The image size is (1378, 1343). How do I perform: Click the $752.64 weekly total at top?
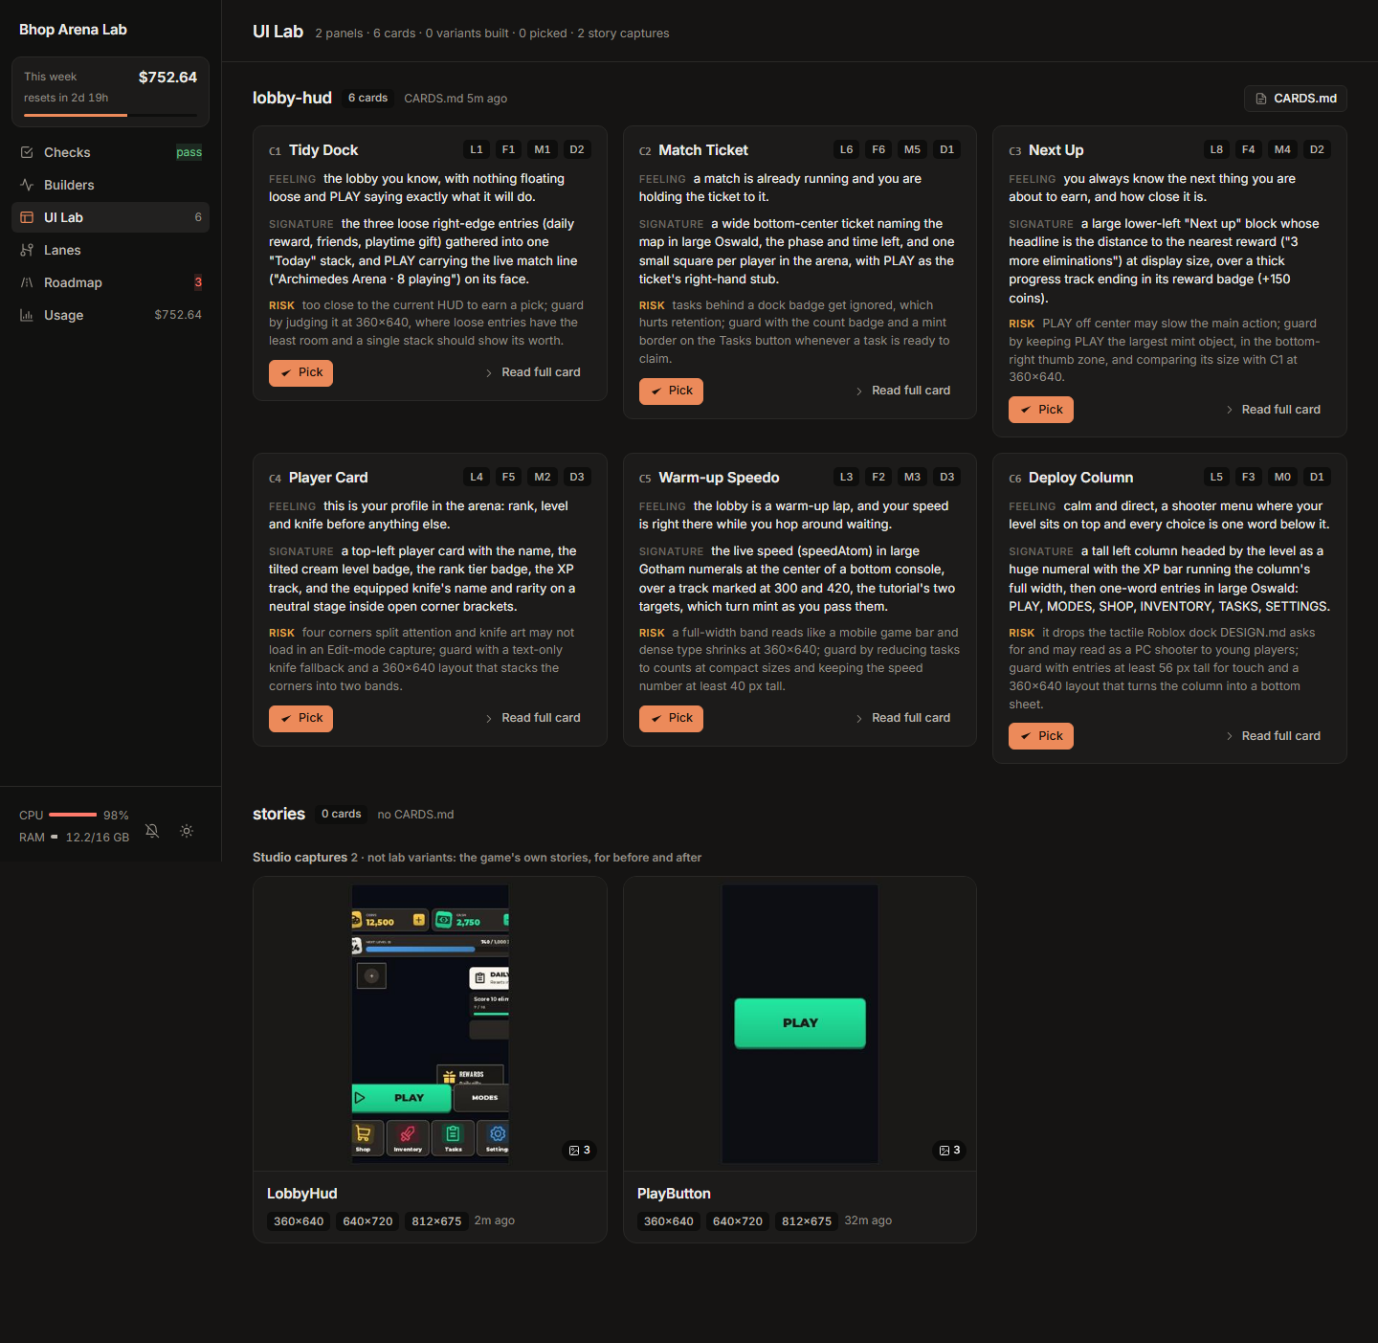[x=167, y=78]
